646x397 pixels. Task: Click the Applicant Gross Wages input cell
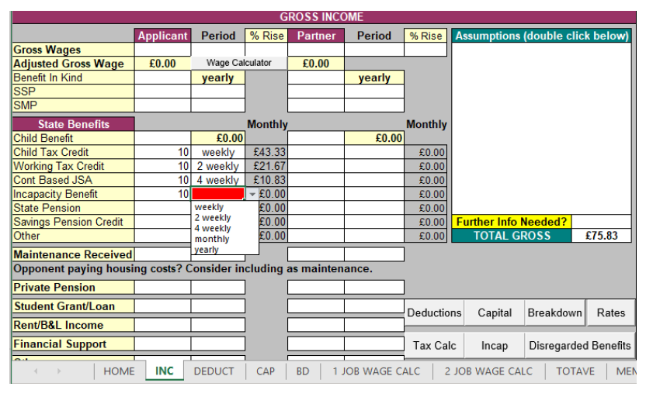pos(162,50)
